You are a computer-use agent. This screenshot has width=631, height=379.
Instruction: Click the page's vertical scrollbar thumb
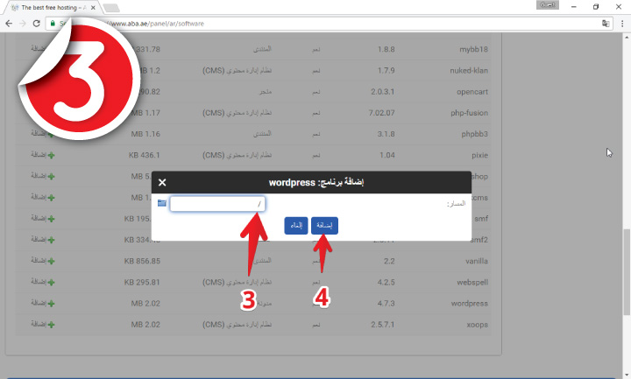point(627,271)
